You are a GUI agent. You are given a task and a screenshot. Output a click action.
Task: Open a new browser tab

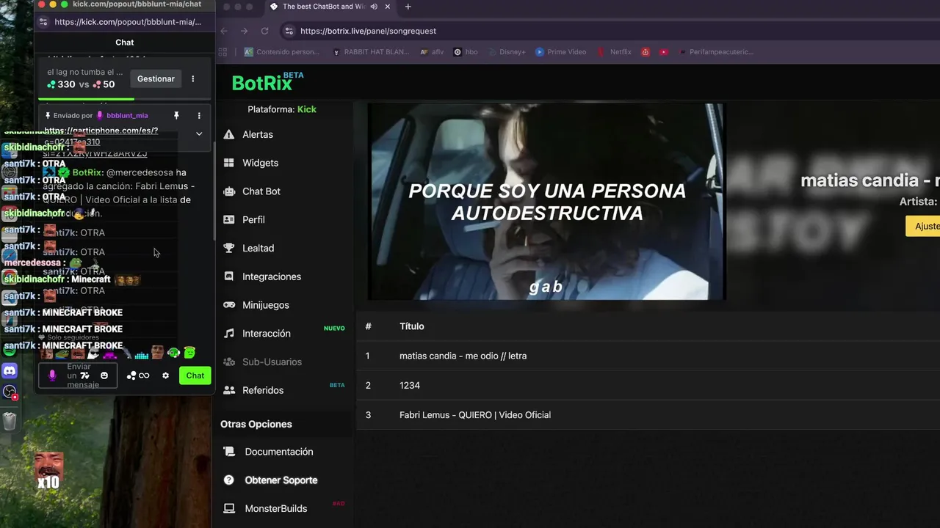click(x=408, y=7)
